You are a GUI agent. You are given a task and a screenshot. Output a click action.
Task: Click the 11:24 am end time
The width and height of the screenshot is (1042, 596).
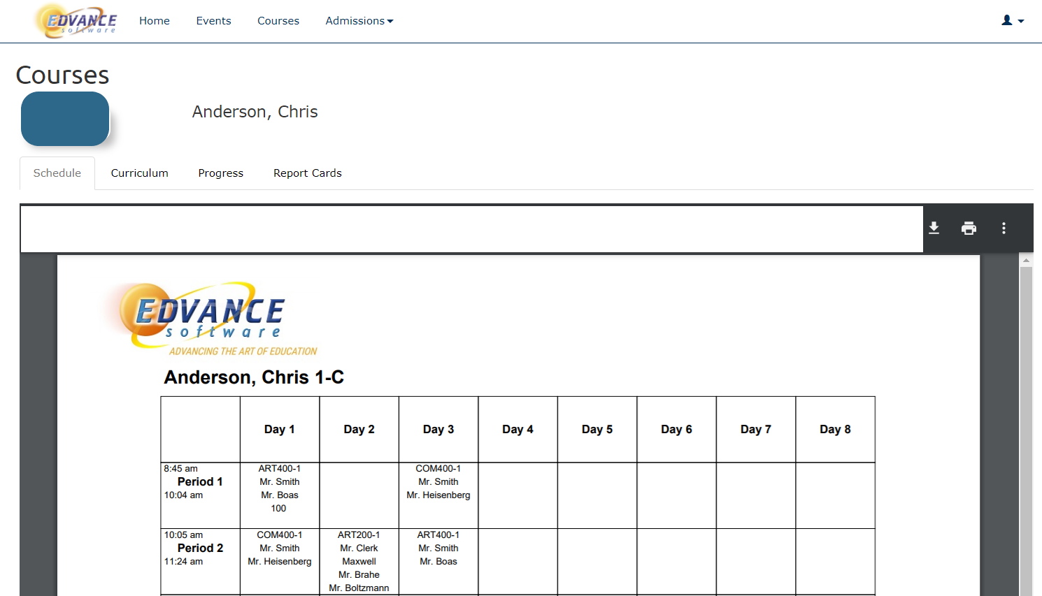pos(184,562)
